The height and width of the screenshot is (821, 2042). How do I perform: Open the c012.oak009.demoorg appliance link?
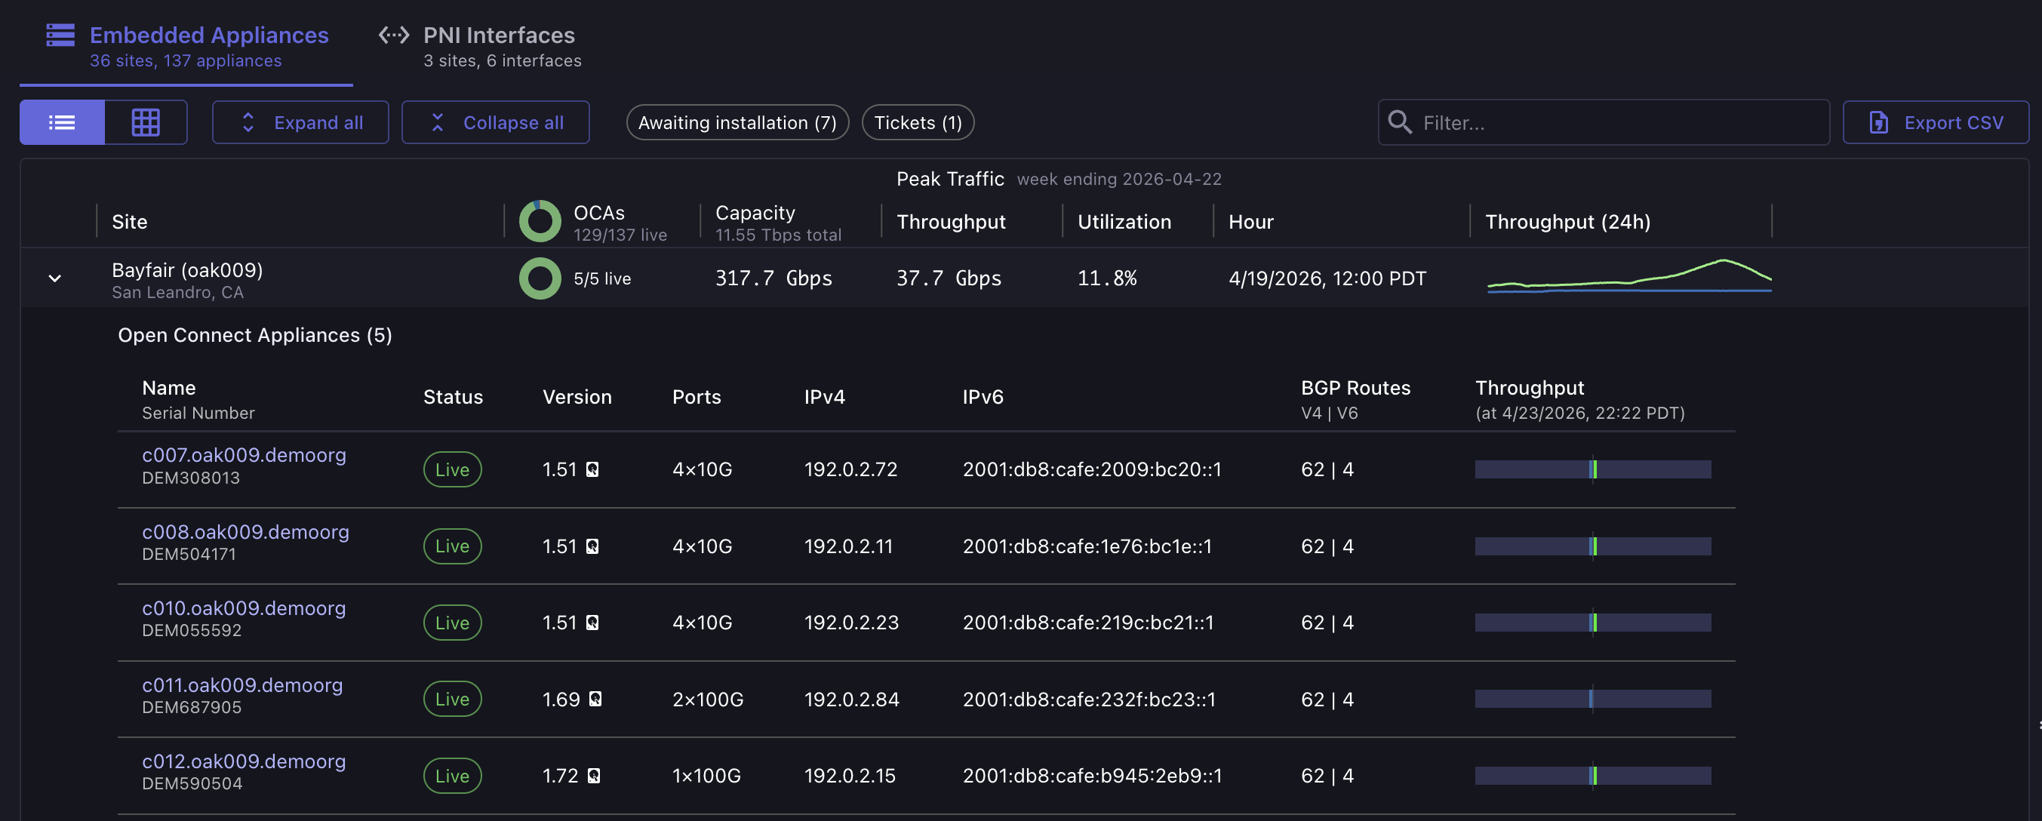[x=243, y=761]
